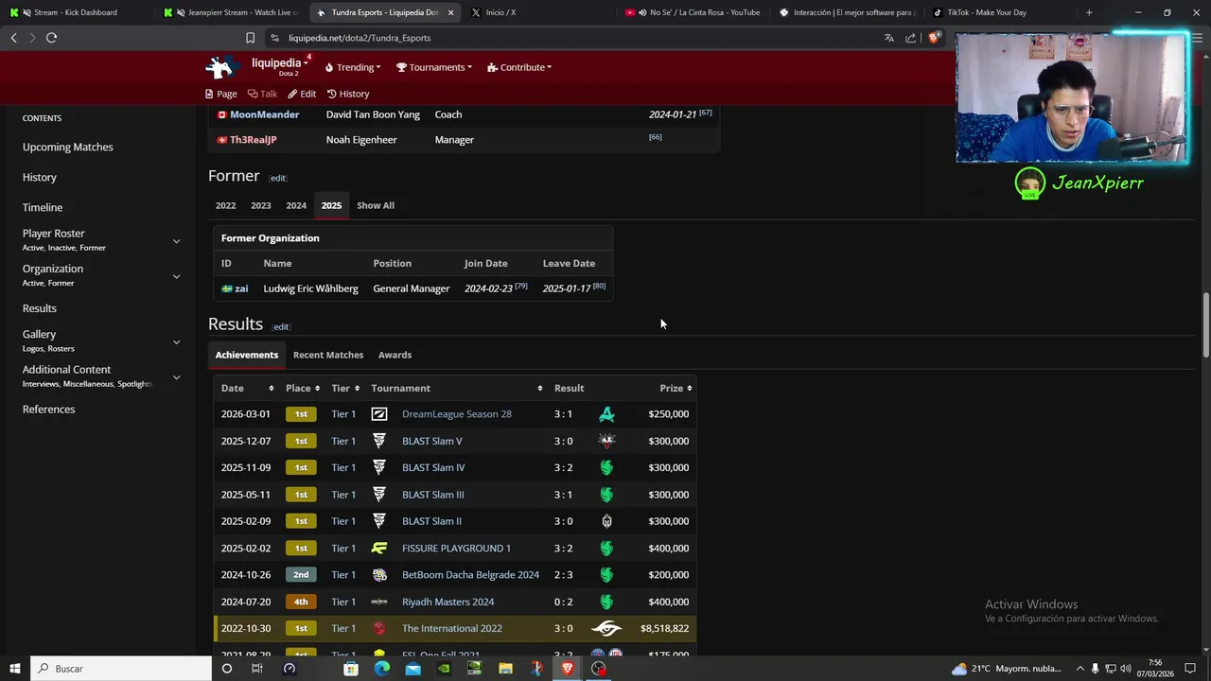Click the share icon in address bar
Image resolution: width=1211 pixels, height=681 pixels.
[x=910, y=38]
